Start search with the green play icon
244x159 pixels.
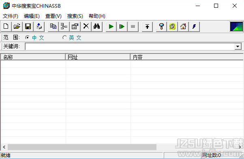111,27
